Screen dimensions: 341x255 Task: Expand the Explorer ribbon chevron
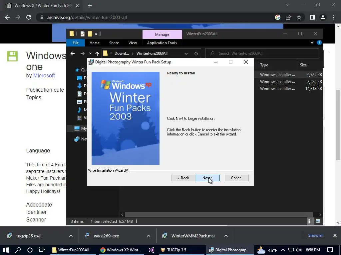[312, 42]
